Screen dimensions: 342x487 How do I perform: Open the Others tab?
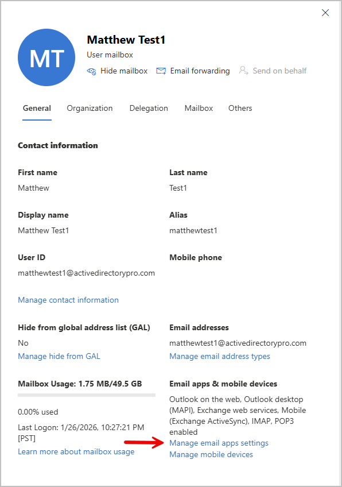point(240,108)
